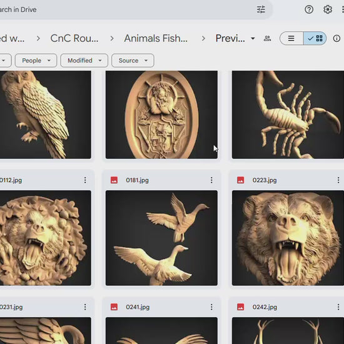
Task: Open more actions for 0231.jpg
Action: 85,307
